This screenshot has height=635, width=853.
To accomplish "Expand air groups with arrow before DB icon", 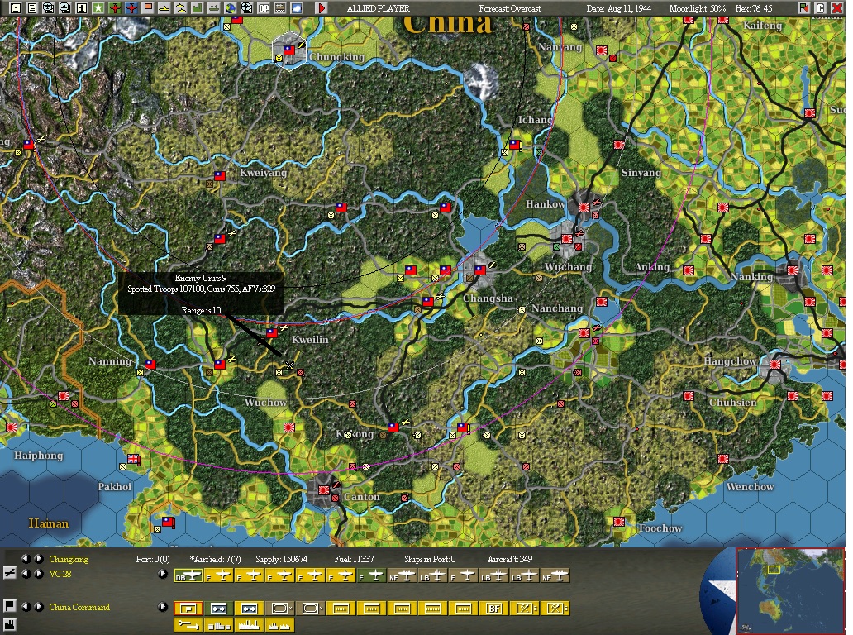I will (x=162, y=574).
